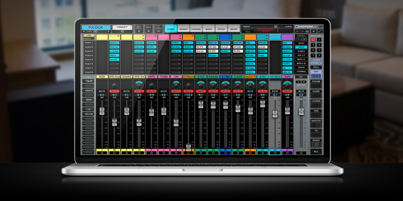Image resolution: width=403 pixels, height=201 pixels.
Task: Select the CUSTOM layer button
Action: (316, 63)
